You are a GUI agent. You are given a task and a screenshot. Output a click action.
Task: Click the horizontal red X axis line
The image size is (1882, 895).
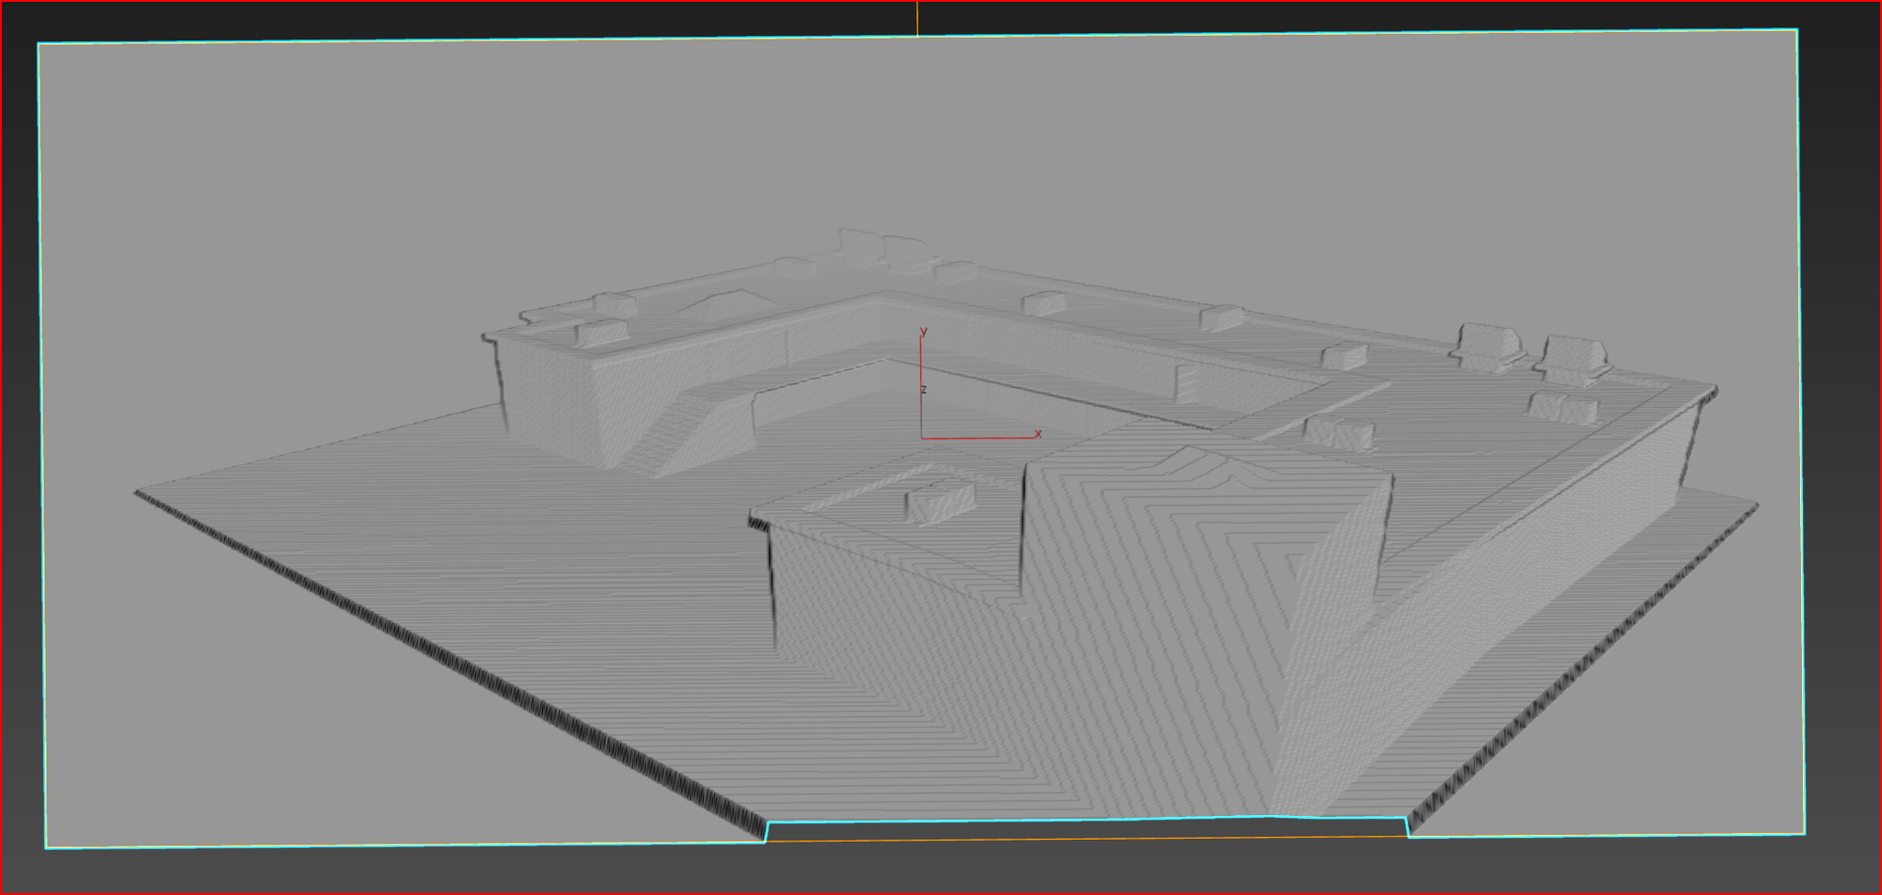(x=978, y=437)
